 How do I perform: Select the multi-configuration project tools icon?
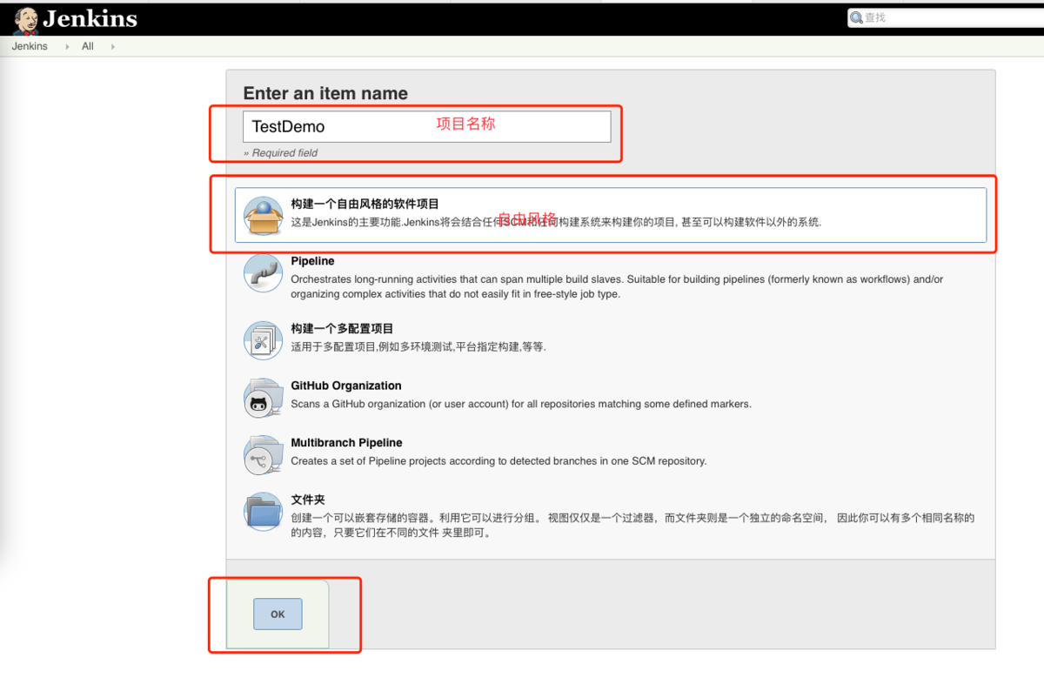click(263, 340)
